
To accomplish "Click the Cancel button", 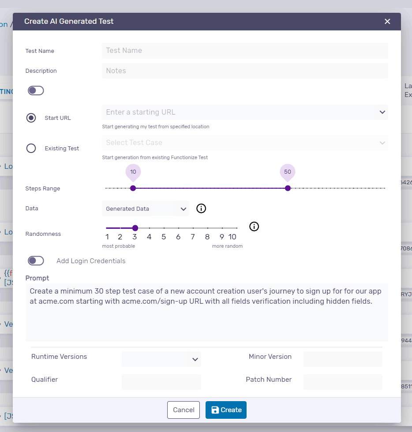I will pyautogui.click(x=184, y=410).
